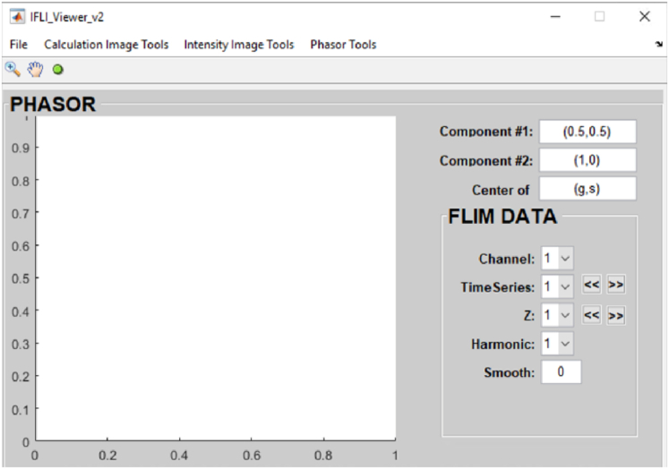The width and height of the screenshot is (669, 469).
Task: Click the green circle toolbar icon
Action: [58, 69]
